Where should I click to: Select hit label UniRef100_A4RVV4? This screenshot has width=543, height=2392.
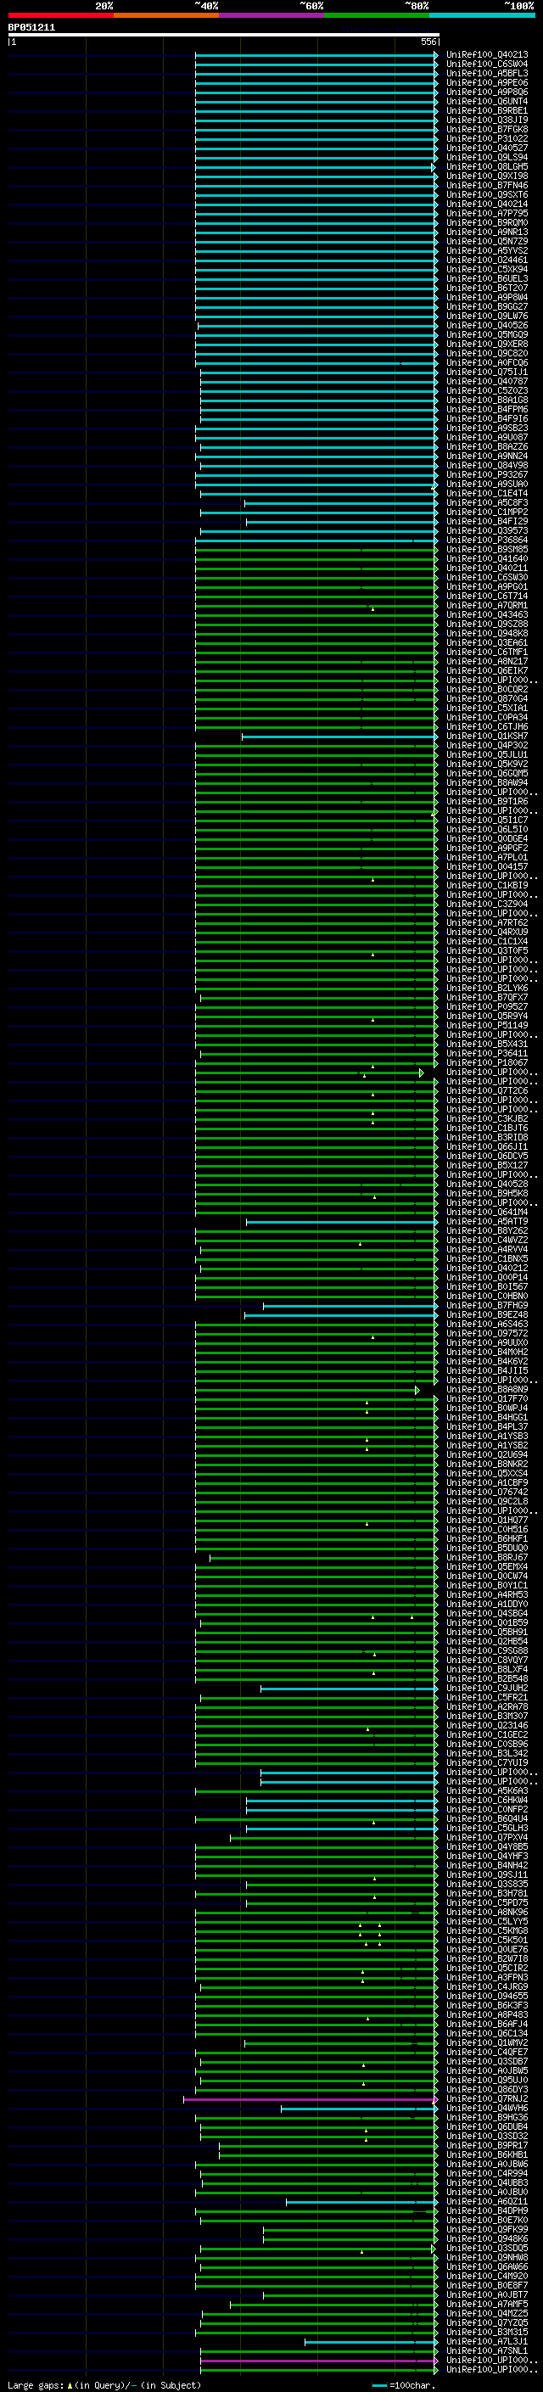pyautogui.click(x=487, y=1250)
